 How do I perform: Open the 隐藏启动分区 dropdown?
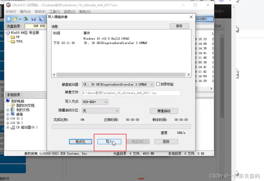[x=101, y=111]
